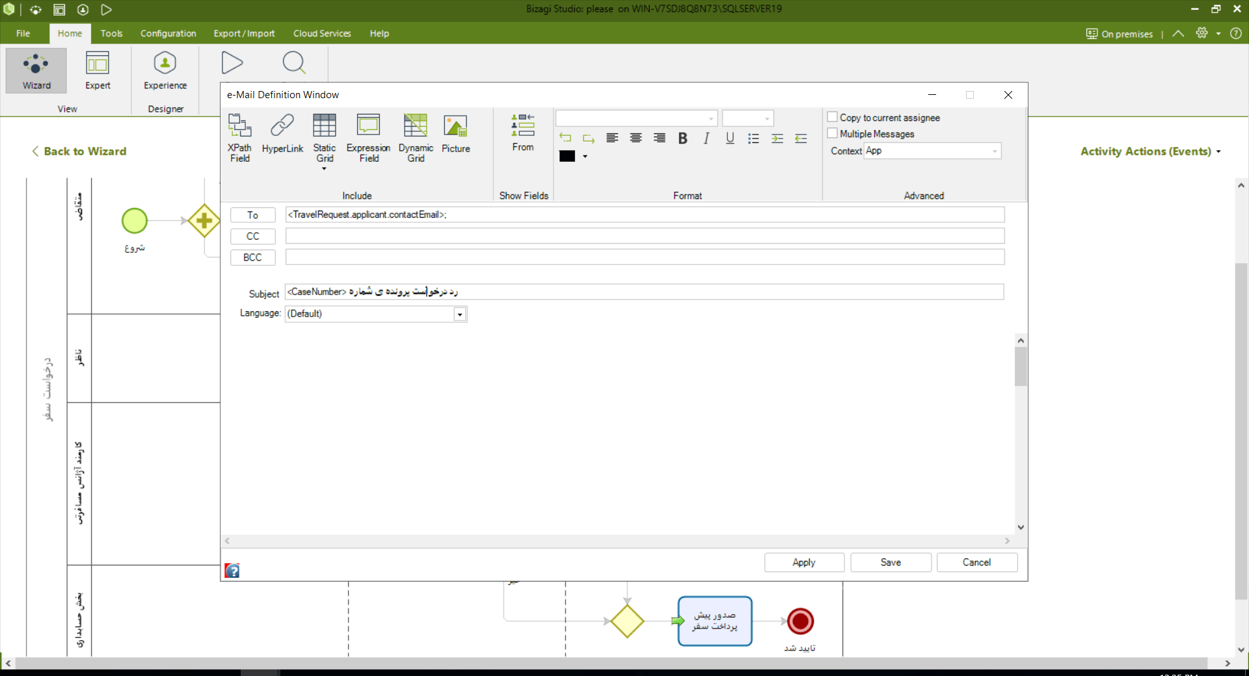Click the CC button

coord(252,237)
